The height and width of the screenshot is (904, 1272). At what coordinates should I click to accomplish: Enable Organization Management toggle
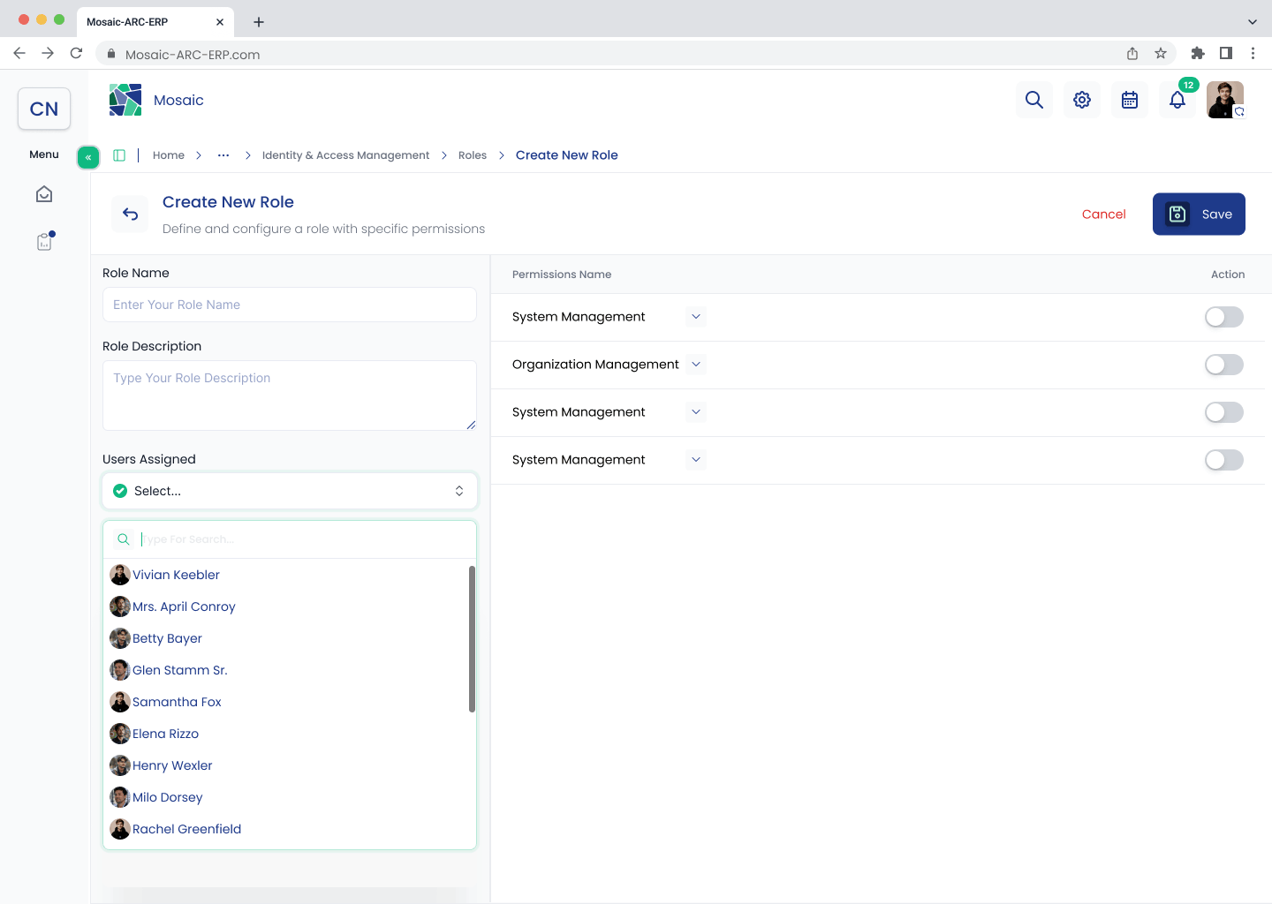(x=1224, y=365)
